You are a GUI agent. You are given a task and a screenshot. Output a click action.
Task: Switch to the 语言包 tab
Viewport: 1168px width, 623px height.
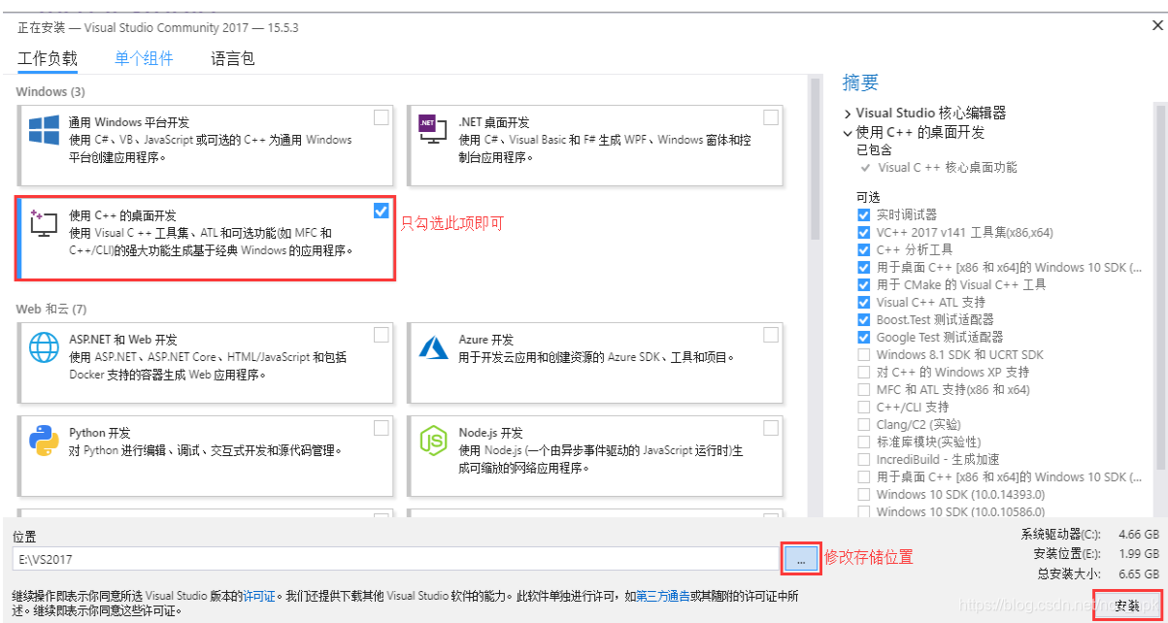pos(233,58)
